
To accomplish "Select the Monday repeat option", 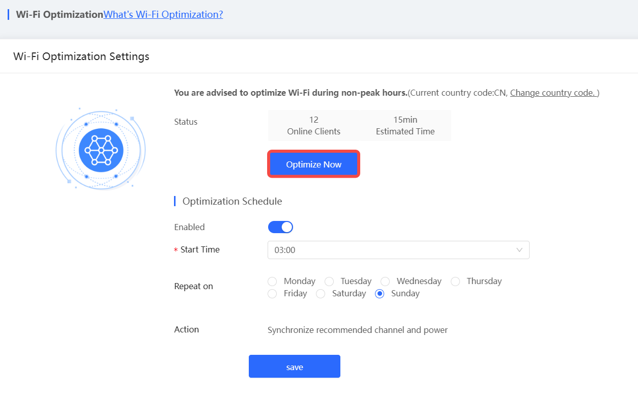I will click(x=272, y=281).
